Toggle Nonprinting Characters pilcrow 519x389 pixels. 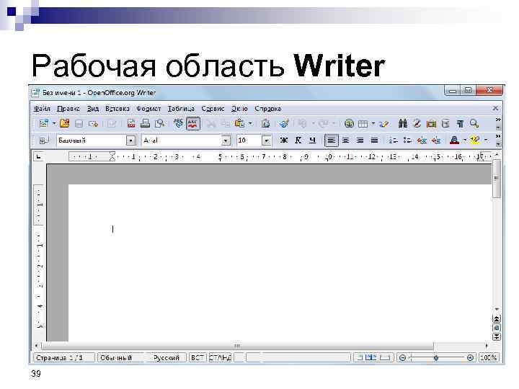click(460, 124)
